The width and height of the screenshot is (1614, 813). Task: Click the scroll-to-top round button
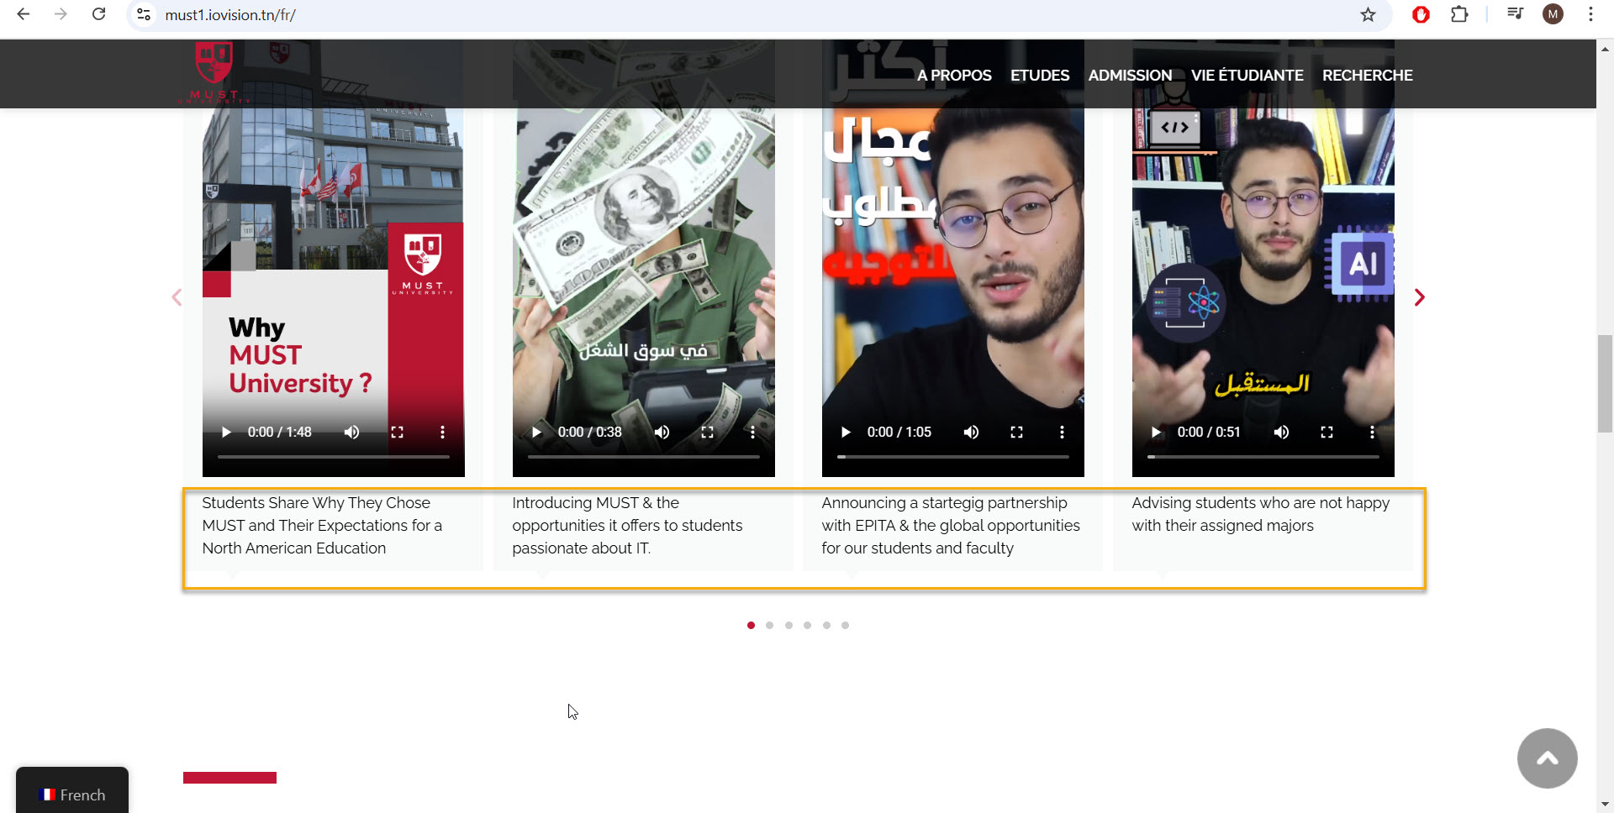pyautogui.click(x=1547, y=758)
